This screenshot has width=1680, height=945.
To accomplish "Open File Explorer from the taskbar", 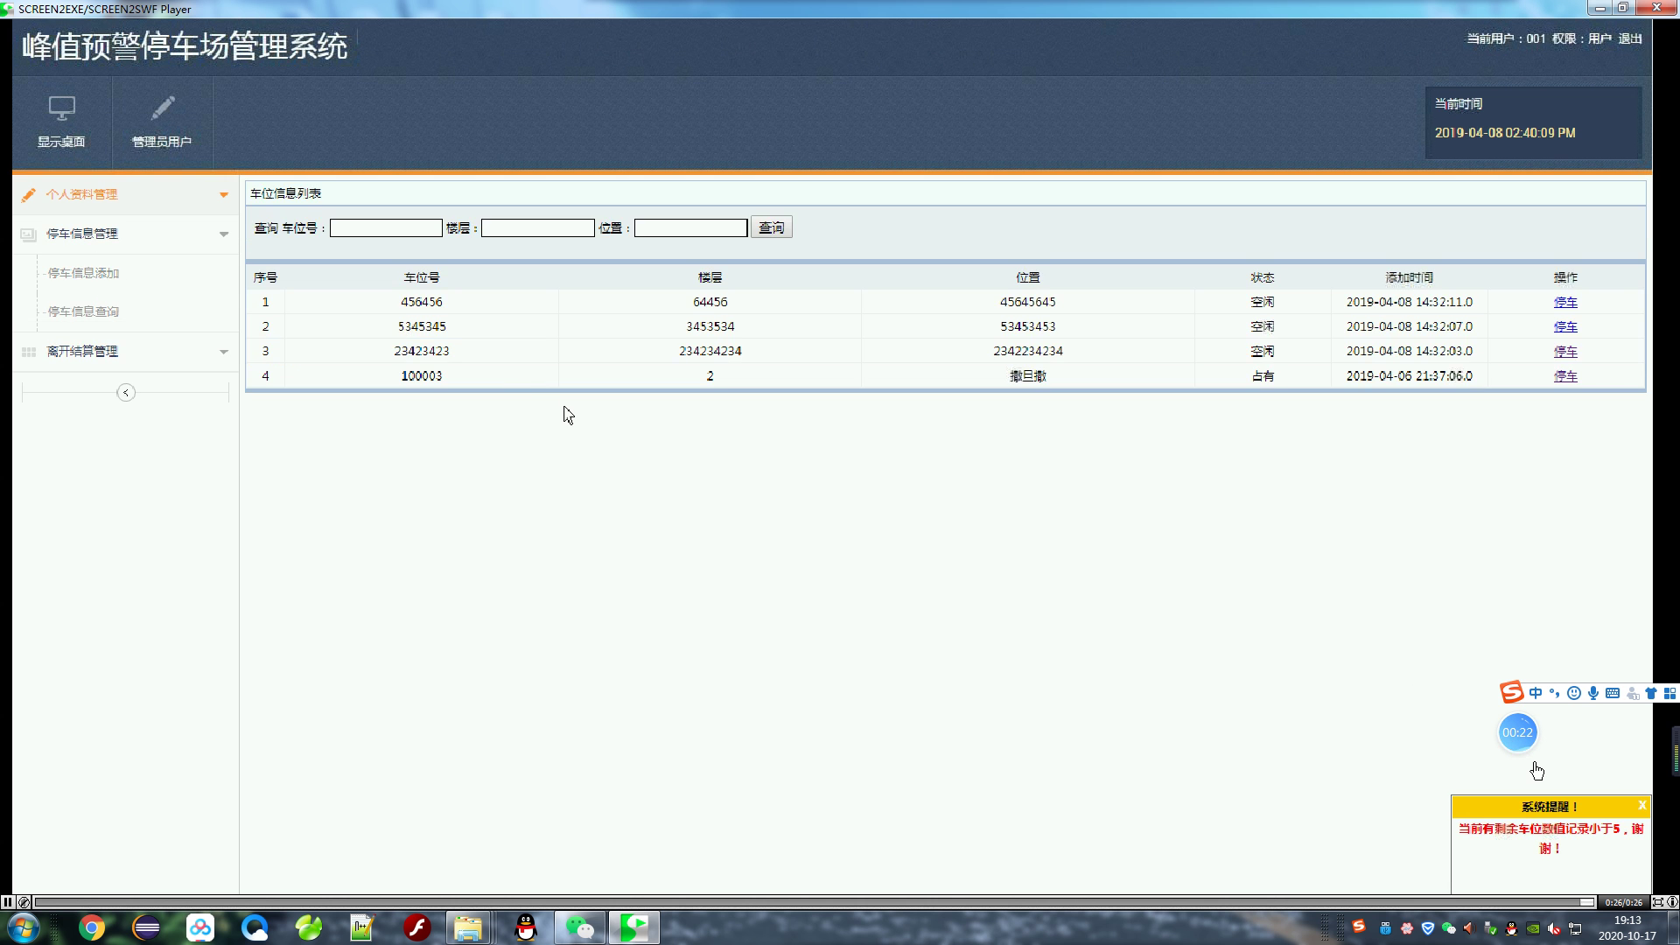I will (x=468, y=927).
